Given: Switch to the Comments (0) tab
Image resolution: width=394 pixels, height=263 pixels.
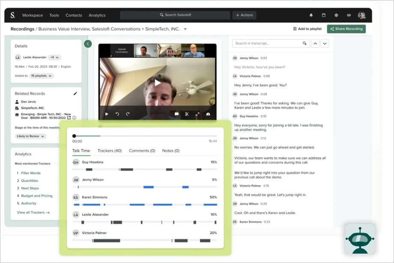Looking at the screenshot, I should (x=142, y=151).
